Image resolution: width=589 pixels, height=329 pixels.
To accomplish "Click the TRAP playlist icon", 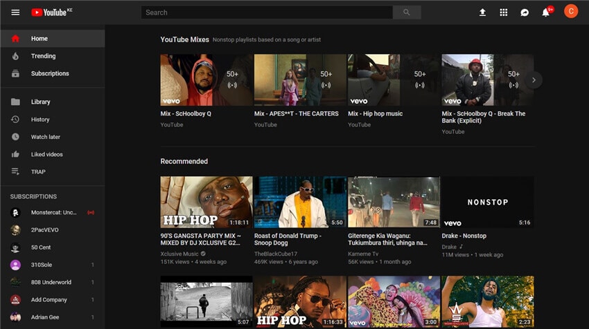I will [x=15, y=171].
